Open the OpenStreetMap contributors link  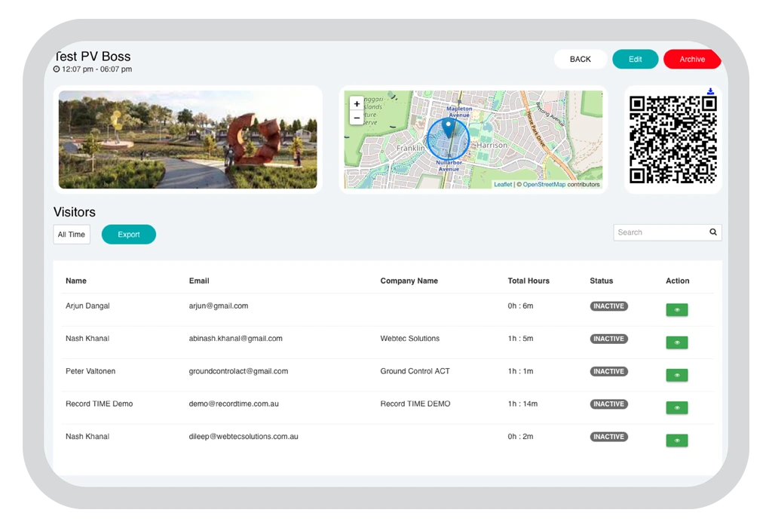544,185
